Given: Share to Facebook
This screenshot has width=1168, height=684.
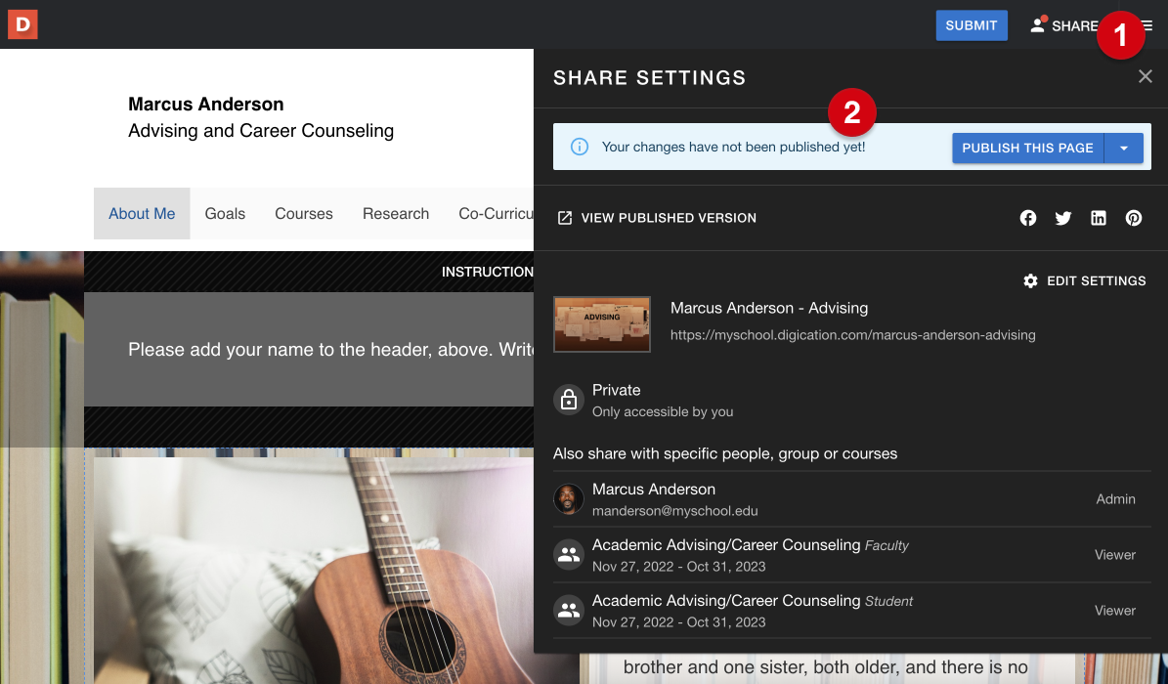Looking at the screenshot, I should [1028, 218].
